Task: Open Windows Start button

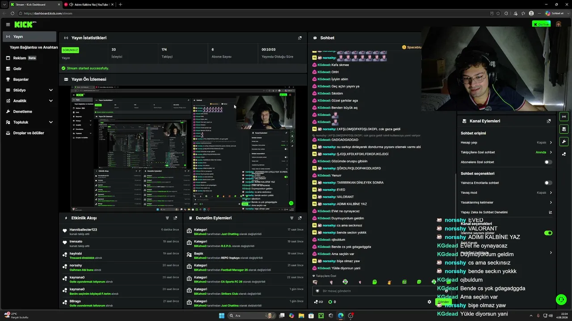Action: point(222,316)
